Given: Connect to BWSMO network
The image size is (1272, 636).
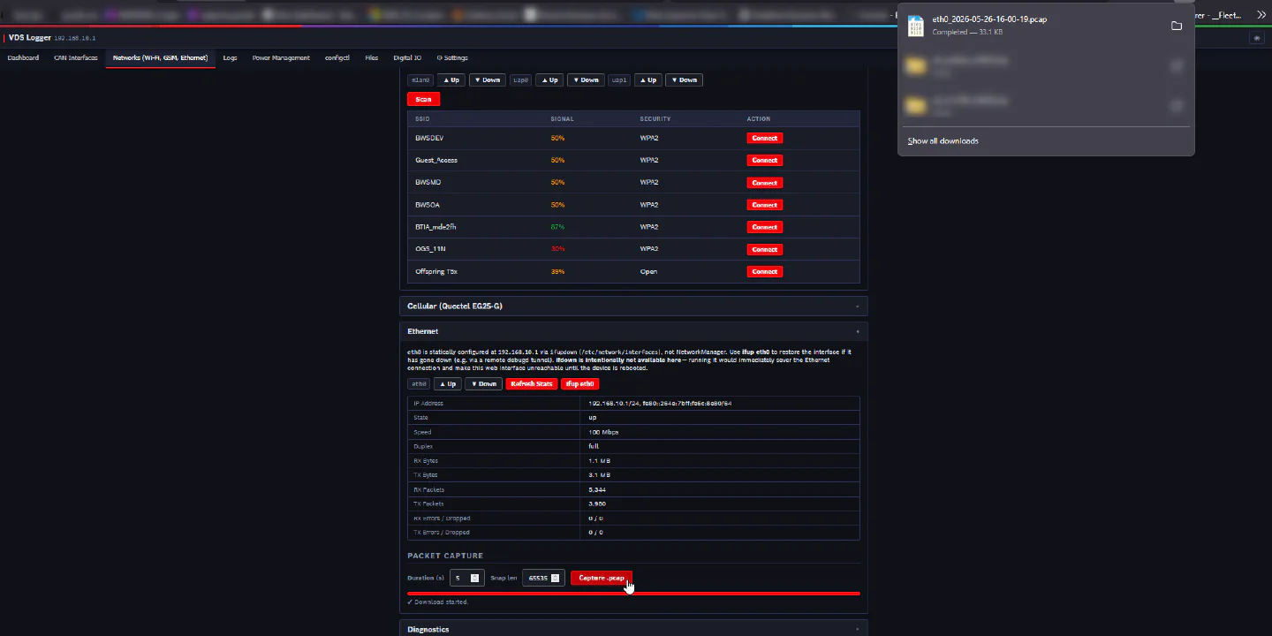Looking at the screenshot, I should tap(765, 183).
